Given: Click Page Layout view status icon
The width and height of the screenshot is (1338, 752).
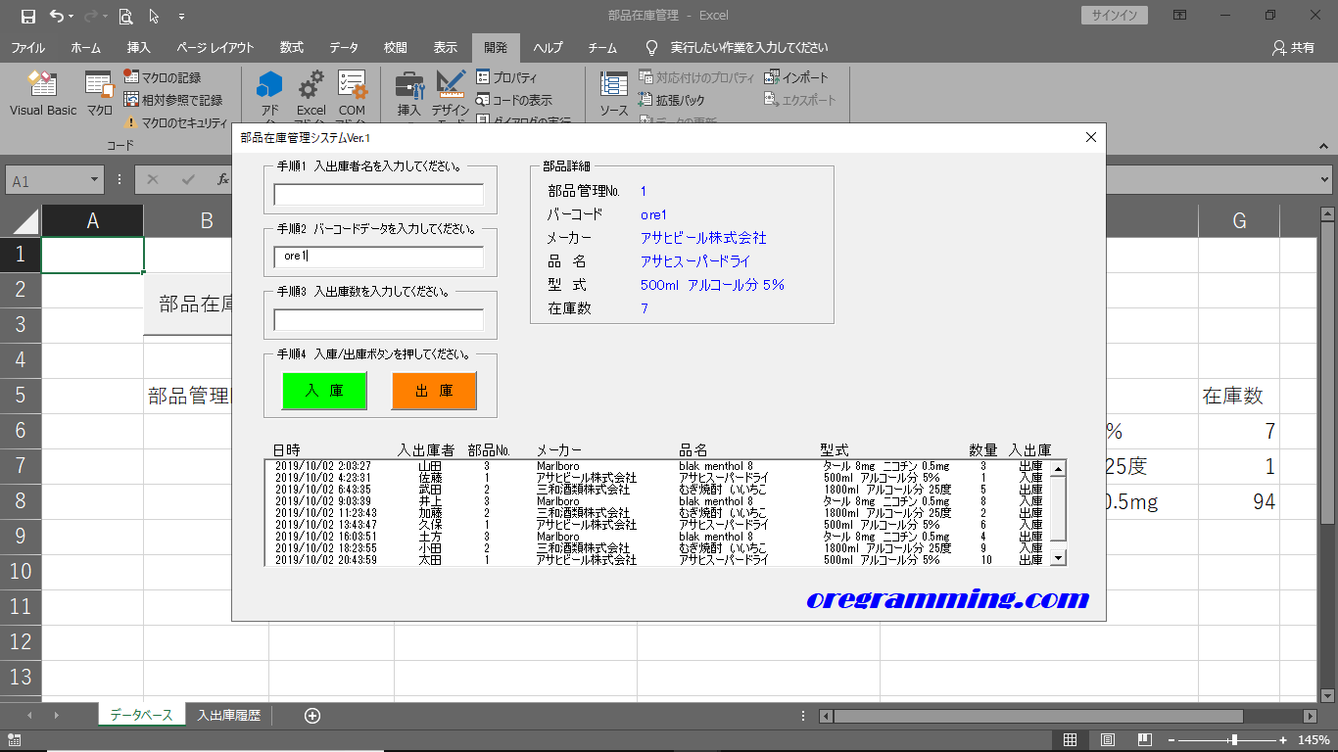Looking at the screenshot, I should (1107, 740).
